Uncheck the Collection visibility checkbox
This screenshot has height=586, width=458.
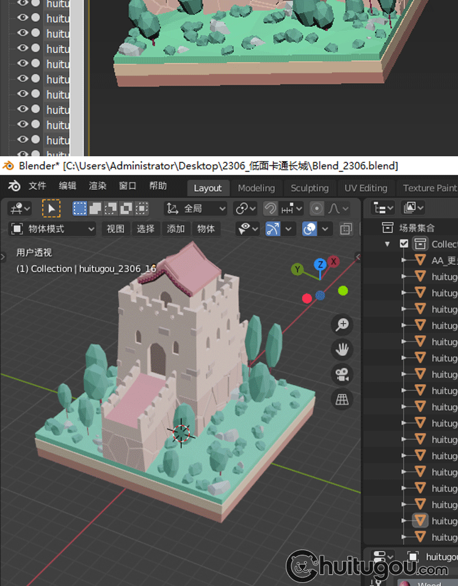point(404,244)
